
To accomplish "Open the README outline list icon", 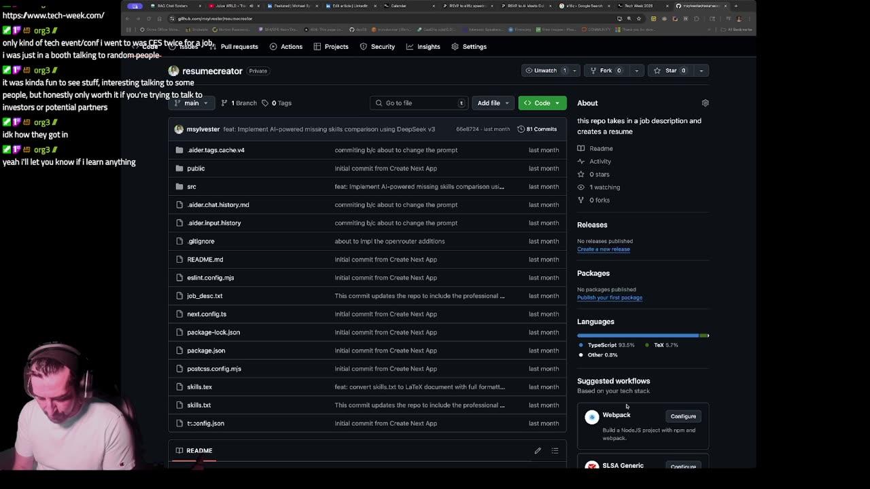I will [x=555, y=451].
